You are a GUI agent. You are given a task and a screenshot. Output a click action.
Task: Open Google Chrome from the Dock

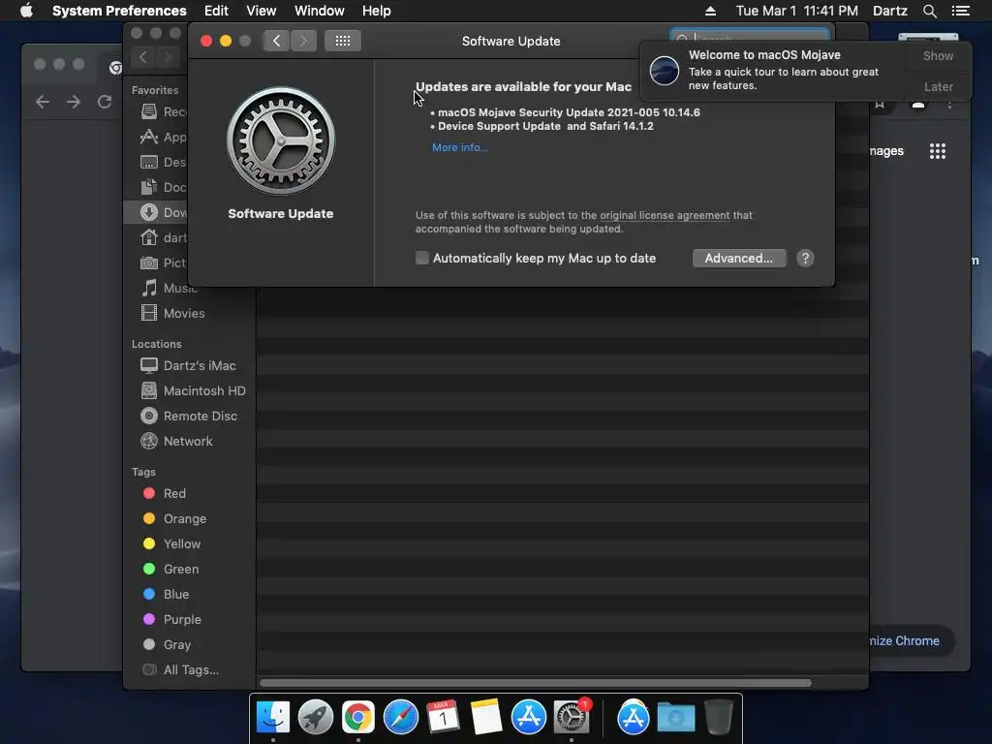358,717
